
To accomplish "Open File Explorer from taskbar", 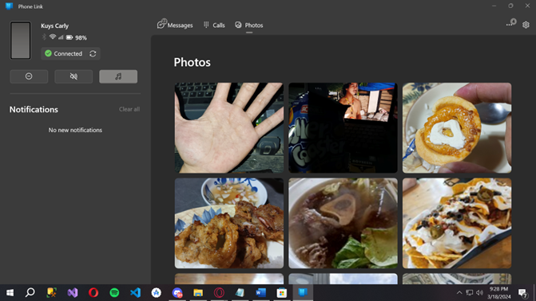I will tap(198, 292).
